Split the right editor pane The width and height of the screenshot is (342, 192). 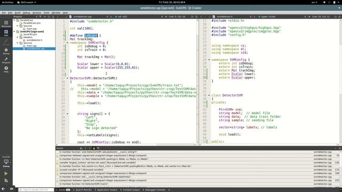coord(336,17)
